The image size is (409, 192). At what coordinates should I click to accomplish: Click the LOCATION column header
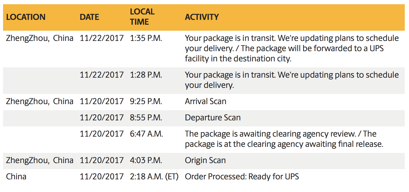pos(26,17)
